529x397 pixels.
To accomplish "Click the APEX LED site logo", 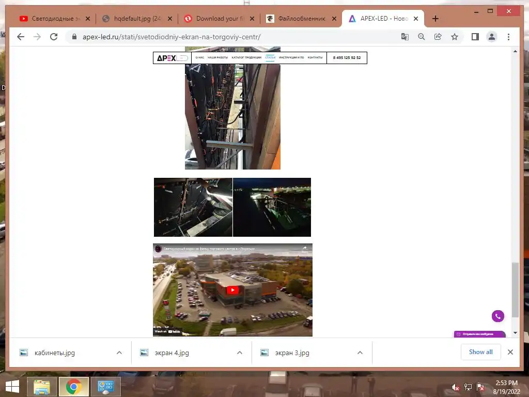I will 173,58.
